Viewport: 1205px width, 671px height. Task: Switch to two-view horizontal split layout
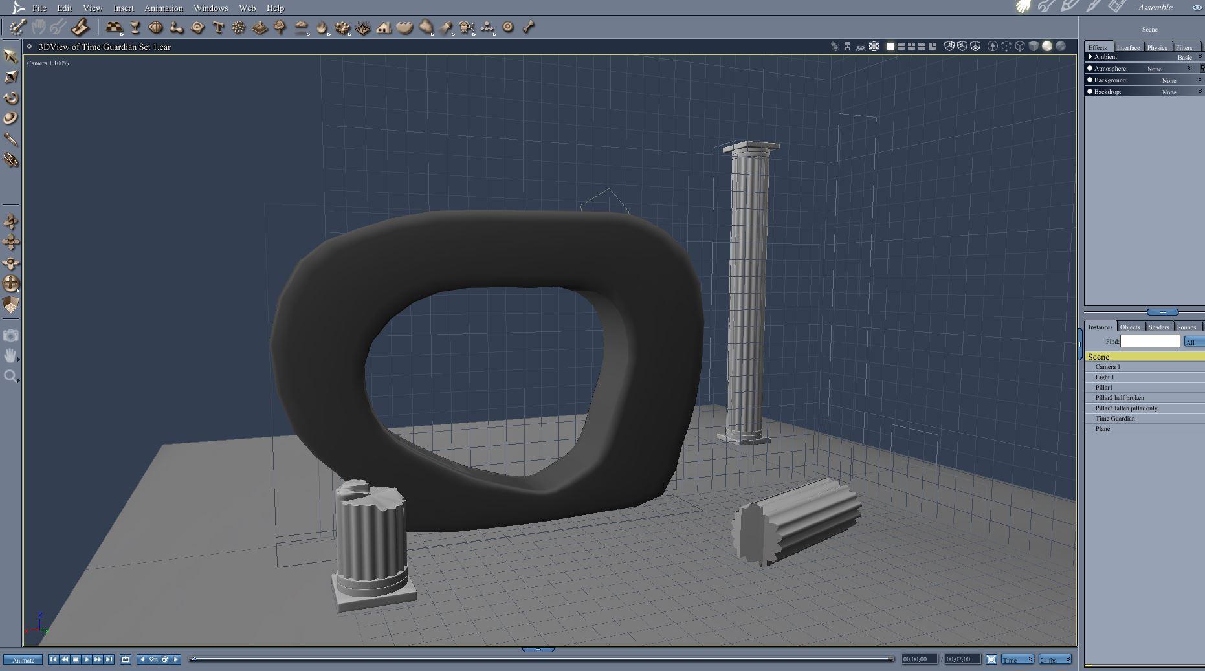pos(901,47)
